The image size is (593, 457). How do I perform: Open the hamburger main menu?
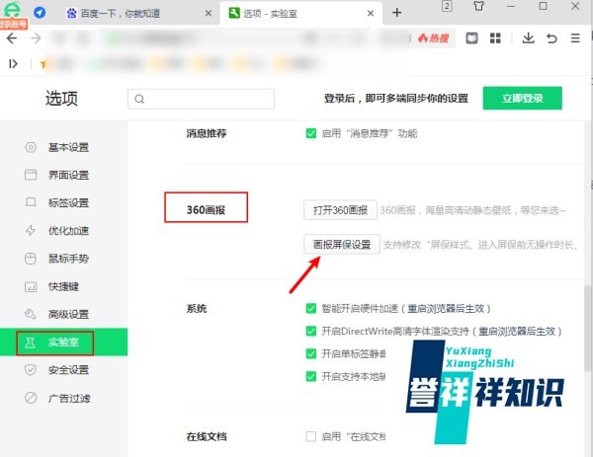(575, 38)
